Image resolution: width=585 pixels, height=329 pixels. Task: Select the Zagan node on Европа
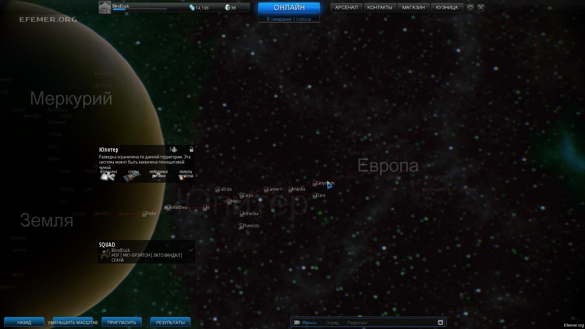tap(431, 128)
